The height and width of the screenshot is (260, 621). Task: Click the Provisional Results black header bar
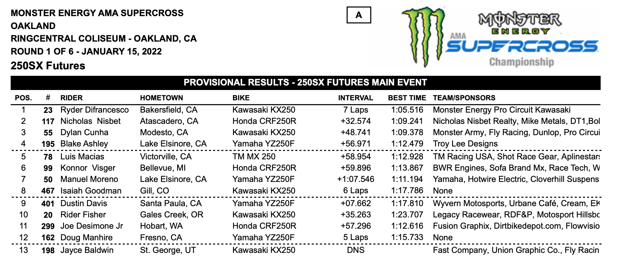305,83
